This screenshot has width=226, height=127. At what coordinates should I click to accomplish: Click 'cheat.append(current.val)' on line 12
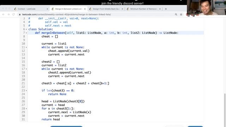point(69,51)
